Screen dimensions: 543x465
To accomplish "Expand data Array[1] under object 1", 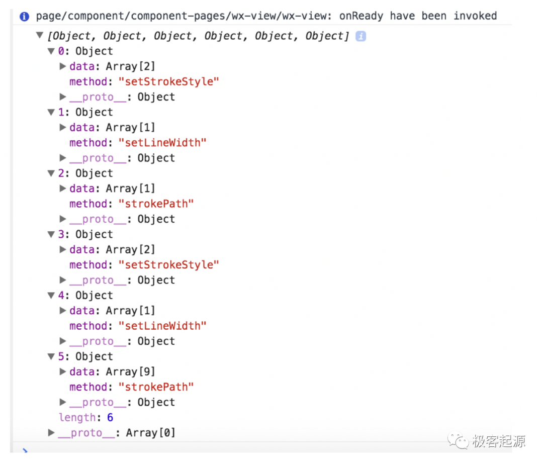I will click(x=63, y=127).
